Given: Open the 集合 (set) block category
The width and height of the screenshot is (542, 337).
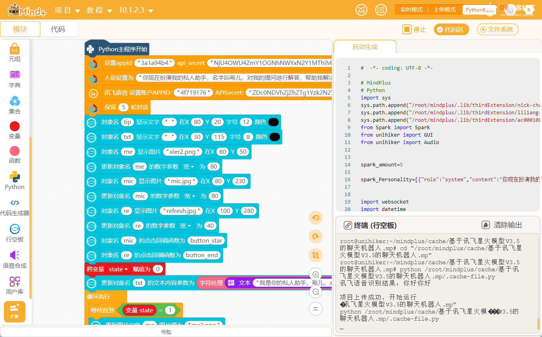Looking at the screenshot, I should 14,105.
